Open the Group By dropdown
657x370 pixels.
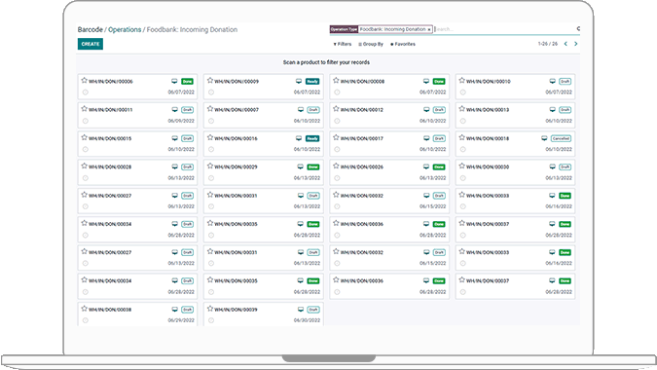pyautogui.click(x=371, y=44)
